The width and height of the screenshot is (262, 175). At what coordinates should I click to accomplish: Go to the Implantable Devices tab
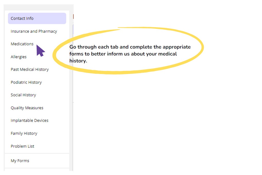[29, 120]
